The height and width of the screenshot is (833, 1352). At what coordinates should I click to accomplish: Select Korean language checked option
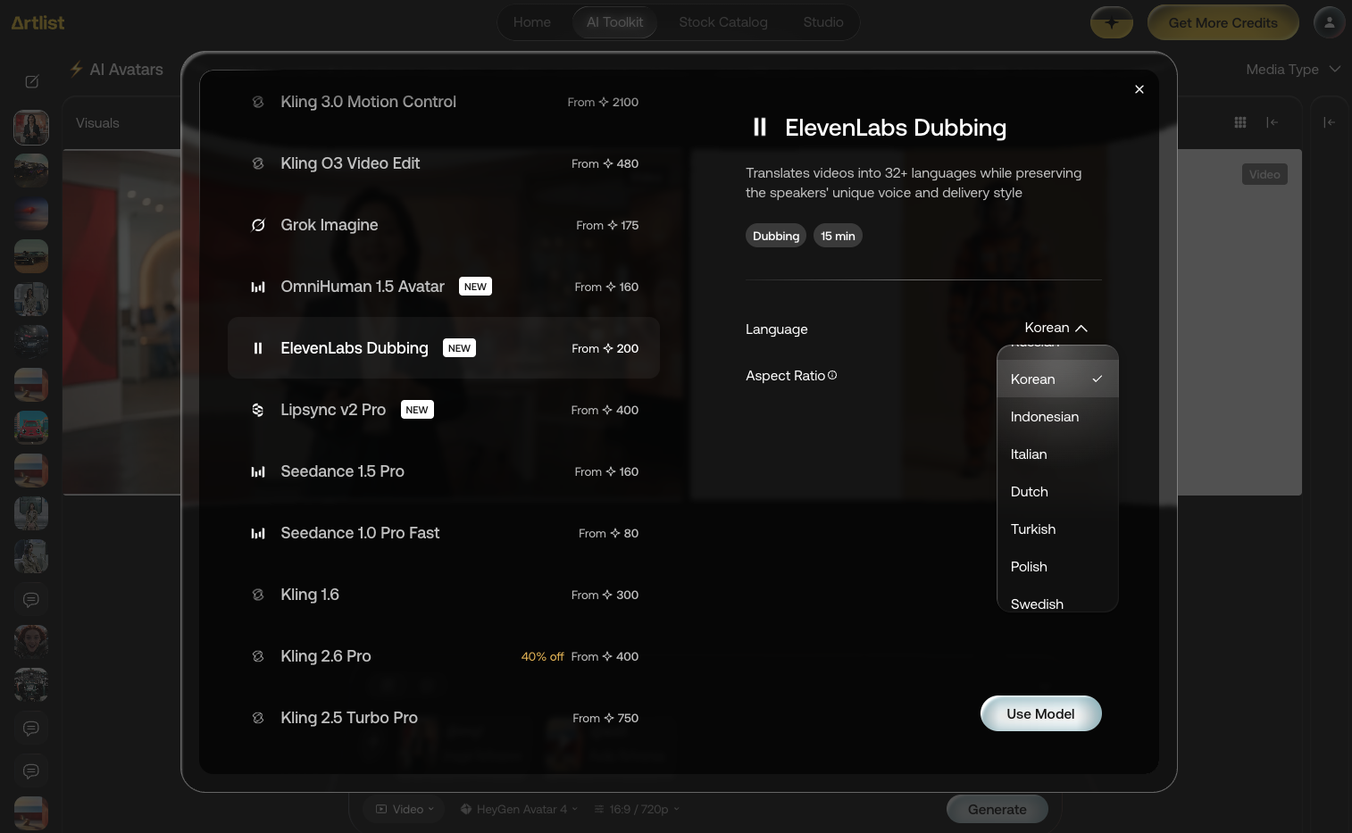(1057, 379)
